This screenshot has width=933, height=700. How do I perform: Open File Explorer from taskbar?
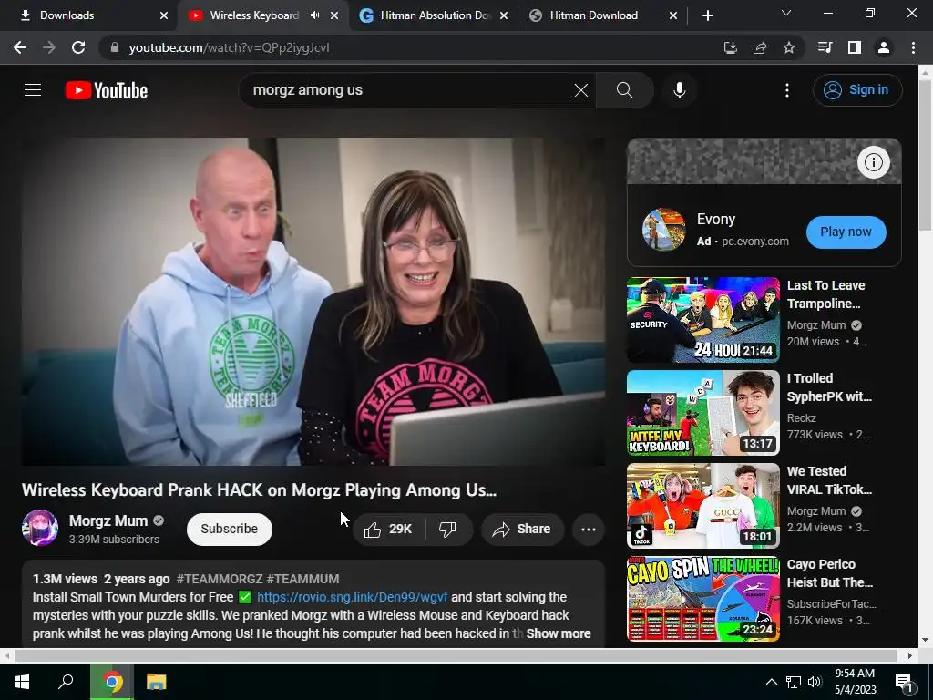tap(157, 682)
